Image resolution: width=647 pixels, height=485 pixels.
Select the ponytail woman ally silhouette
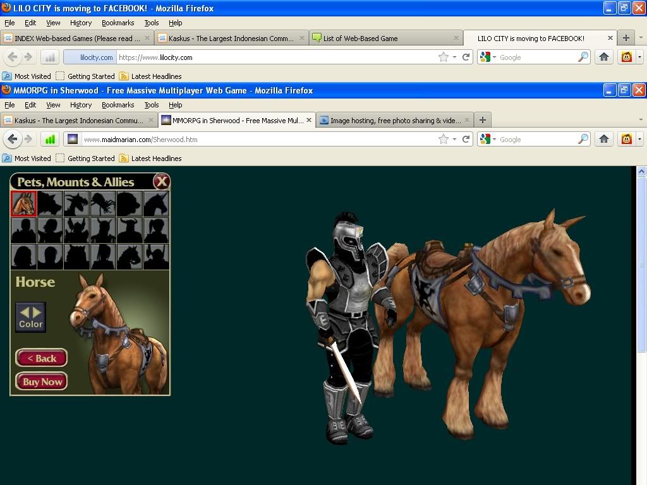[x=156, y=230]
